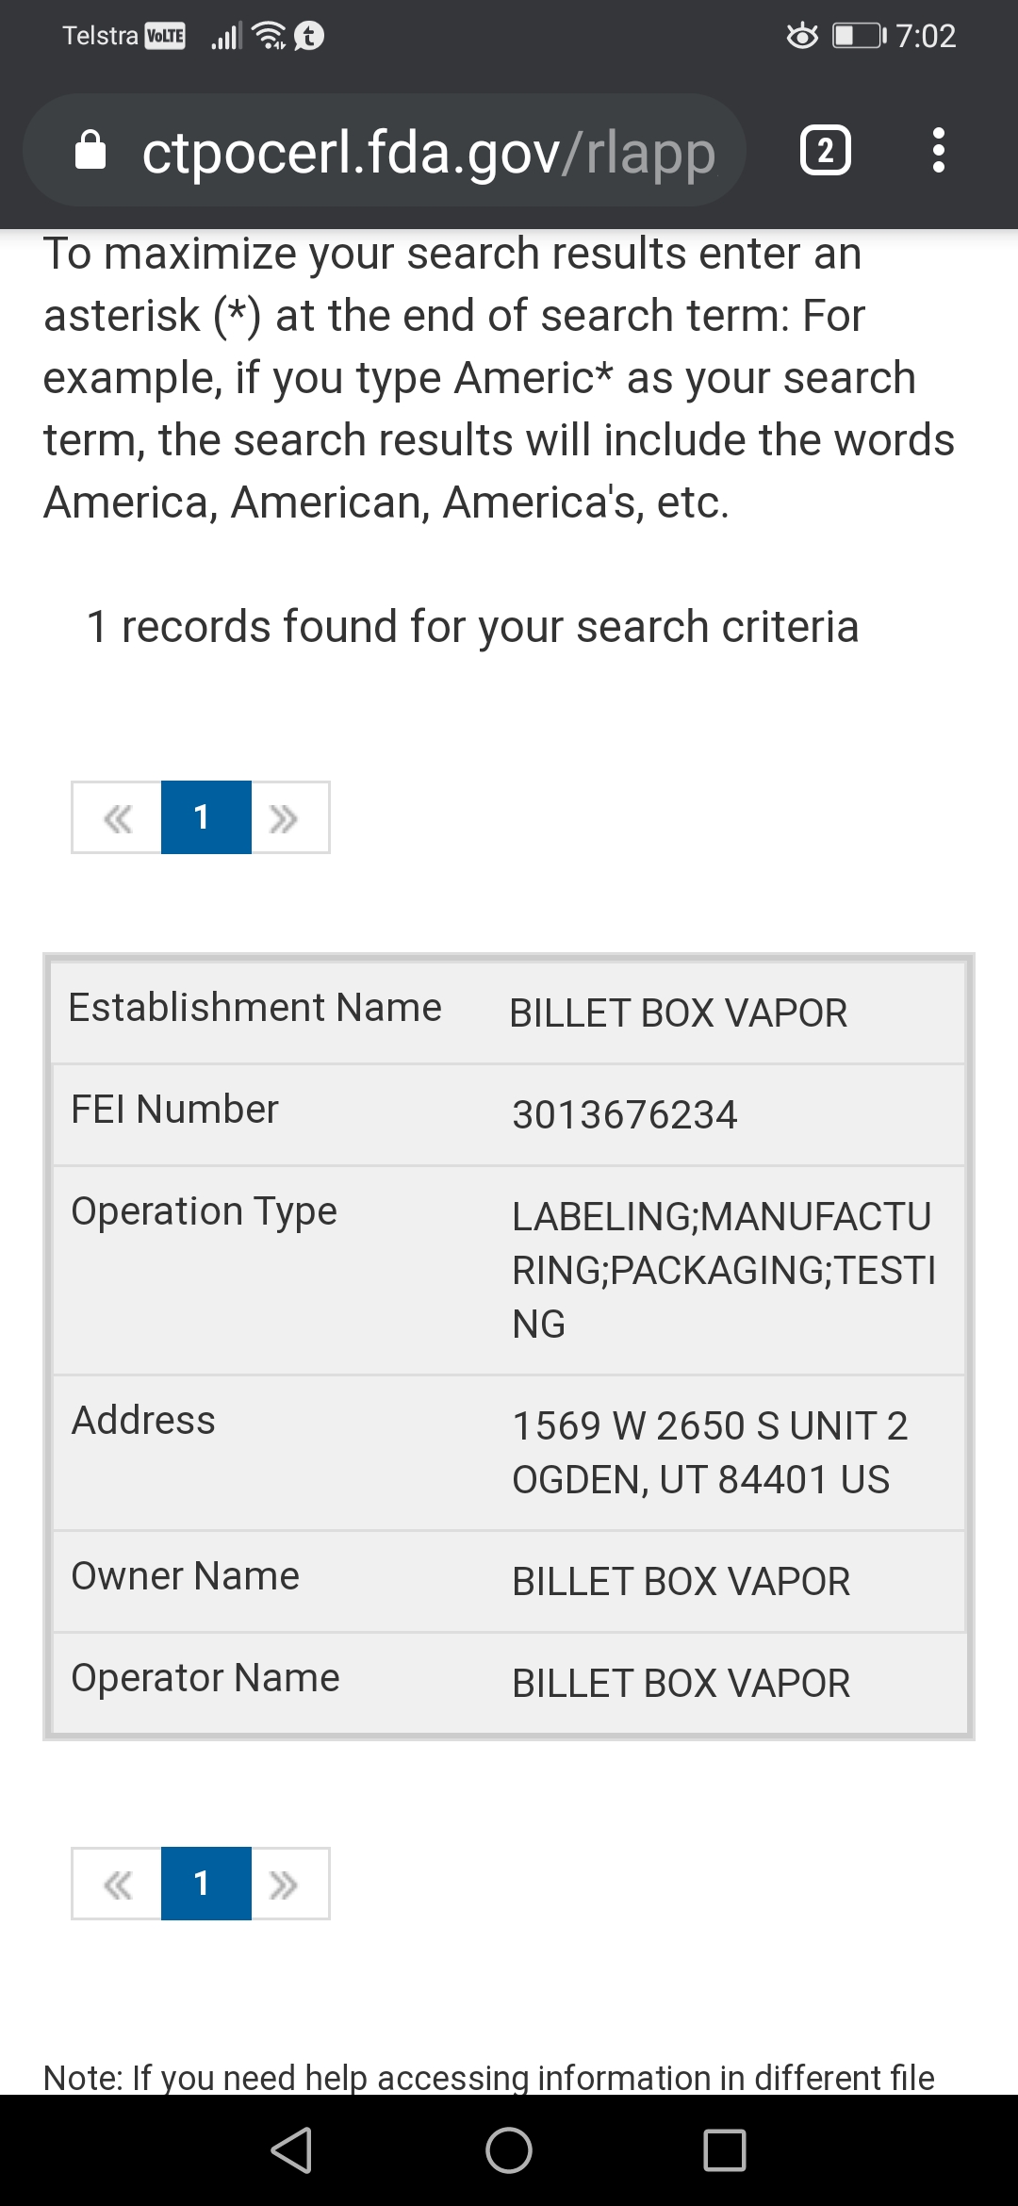Viewport: 1018px width, 2206px height.
Task: Tap the BILLET BOX VAPOR establishment name
Action: click(678, 1013)
